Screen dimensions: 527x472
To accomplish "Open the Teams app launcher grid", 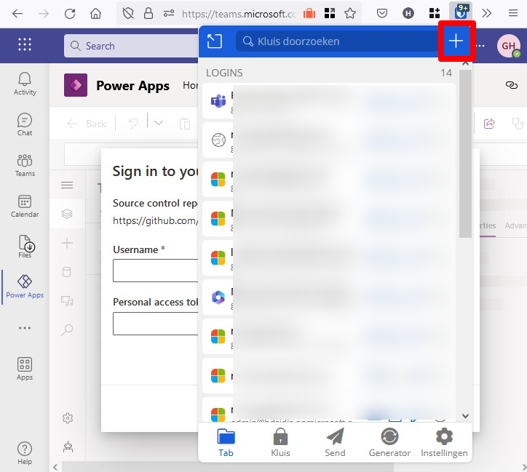I will coord(25,45).
